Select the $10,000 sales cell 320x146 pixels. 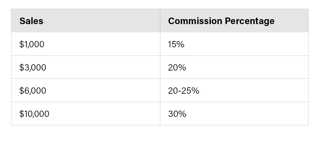click(x=34, y=114)
